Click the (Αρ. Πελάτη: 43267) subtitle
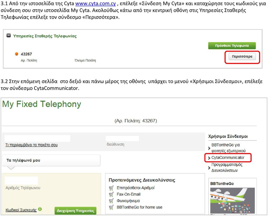Screen dimensions: 268x216 [136, 121]
